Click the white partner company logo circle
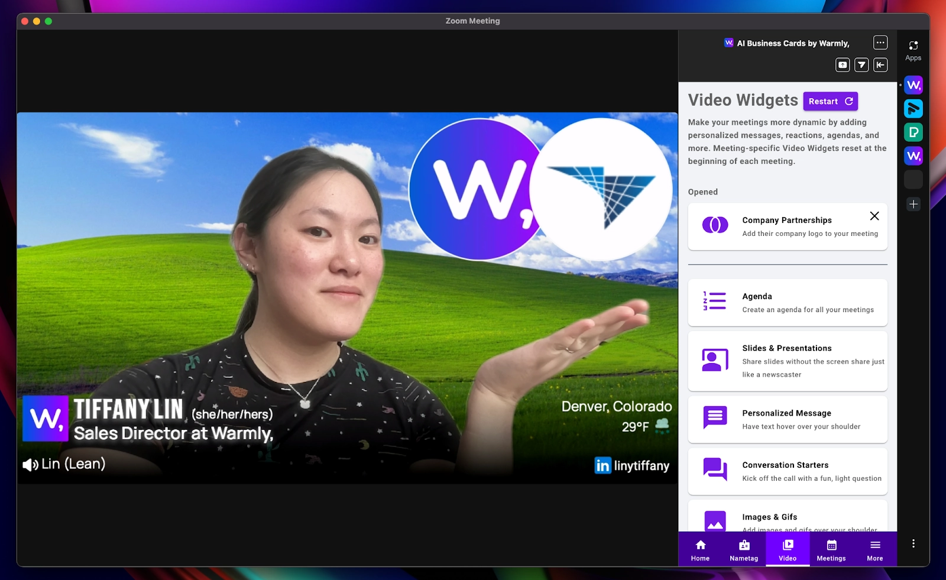The image size is (946, 580). (x=601, y=189)
